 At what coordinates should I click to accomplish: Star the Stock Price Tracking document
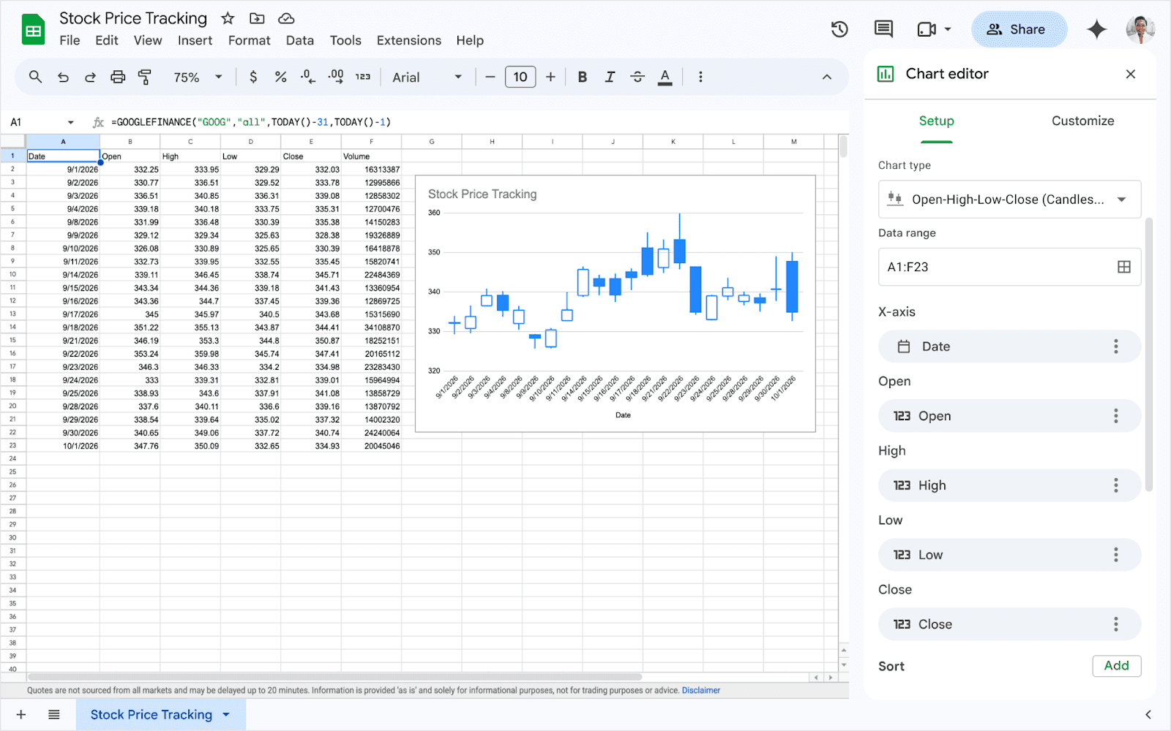(228, 18)
